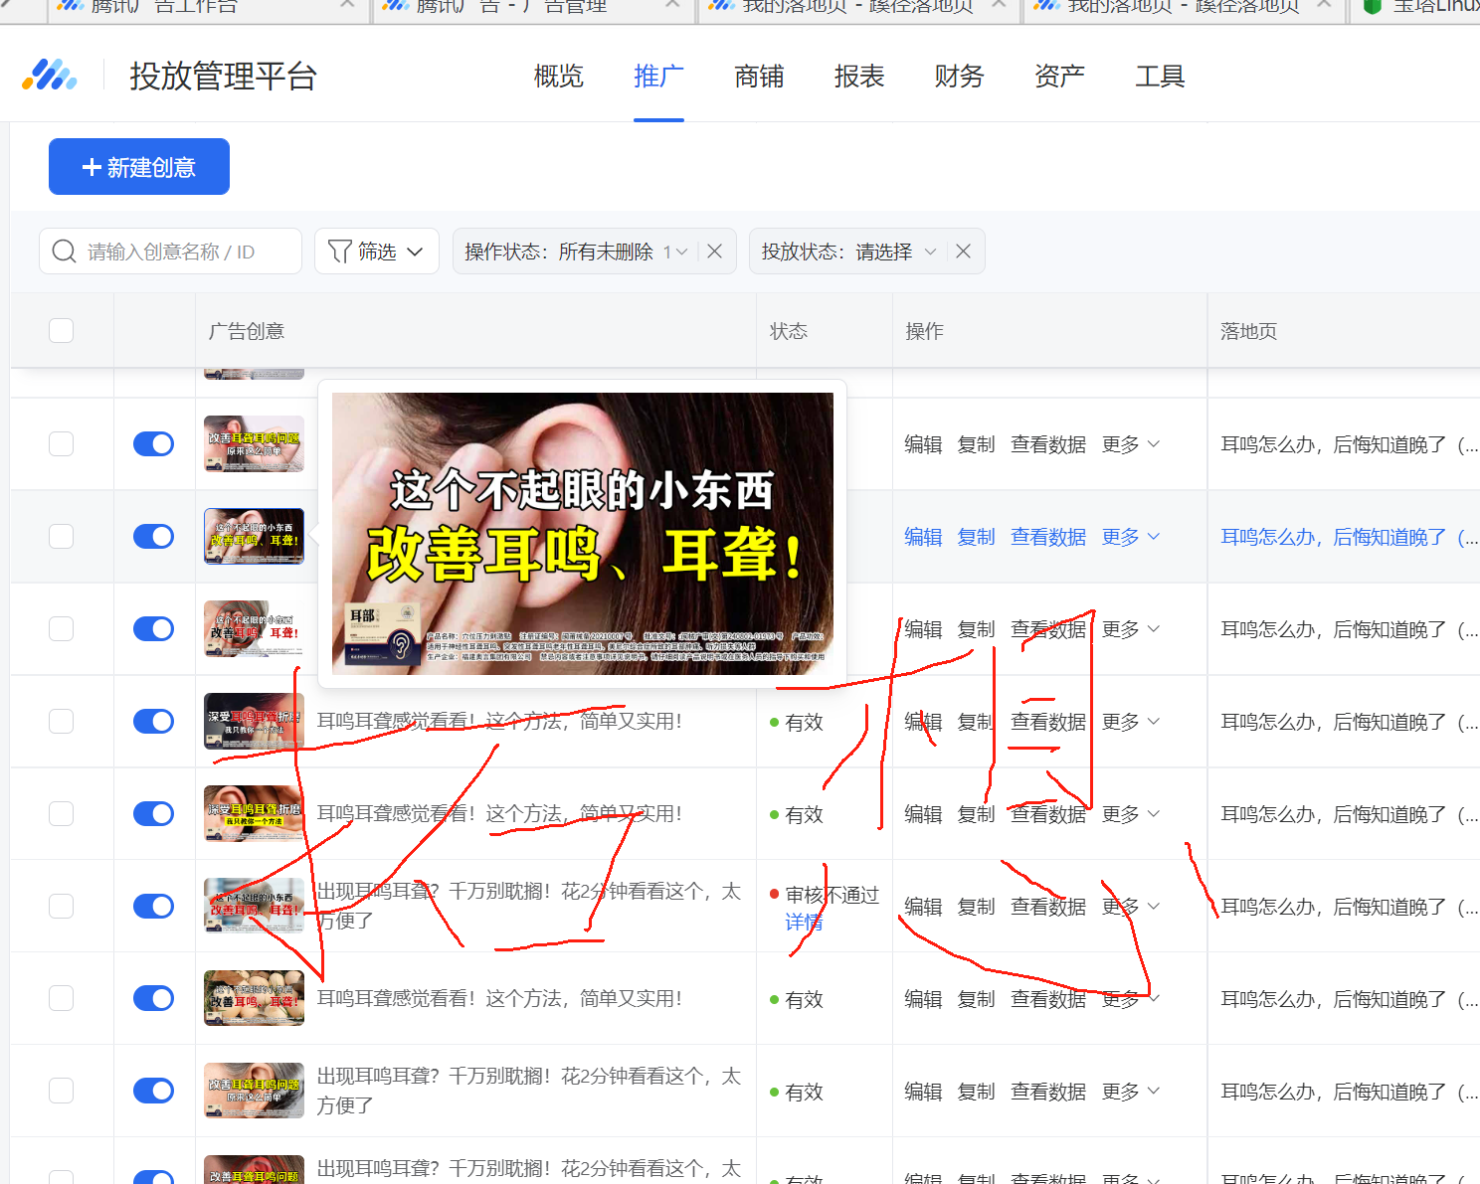The width and height of the screenshot is (1480, 1184).
Task: Click thumbnail of the 审核不通过 row
Action: pyautogui.click(x=255, y=906)
